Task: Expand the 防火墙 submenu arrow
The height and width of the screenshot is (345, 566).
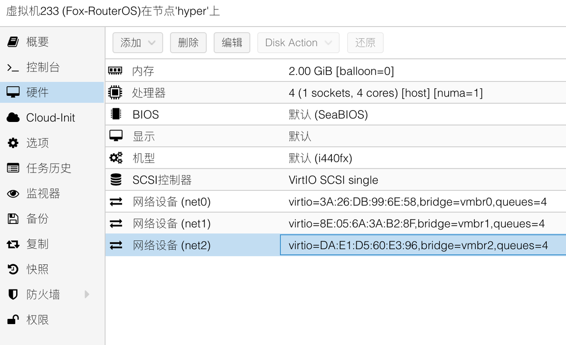Action: [87, 295]
